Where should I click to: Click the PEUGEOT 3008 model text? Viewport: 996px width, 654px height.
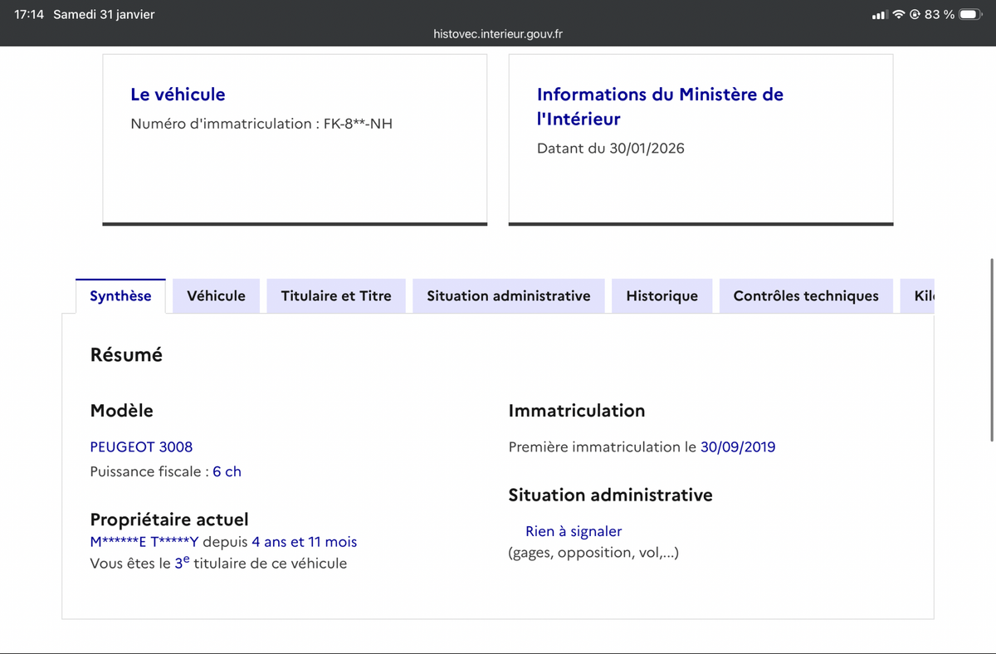pos(141,447)
